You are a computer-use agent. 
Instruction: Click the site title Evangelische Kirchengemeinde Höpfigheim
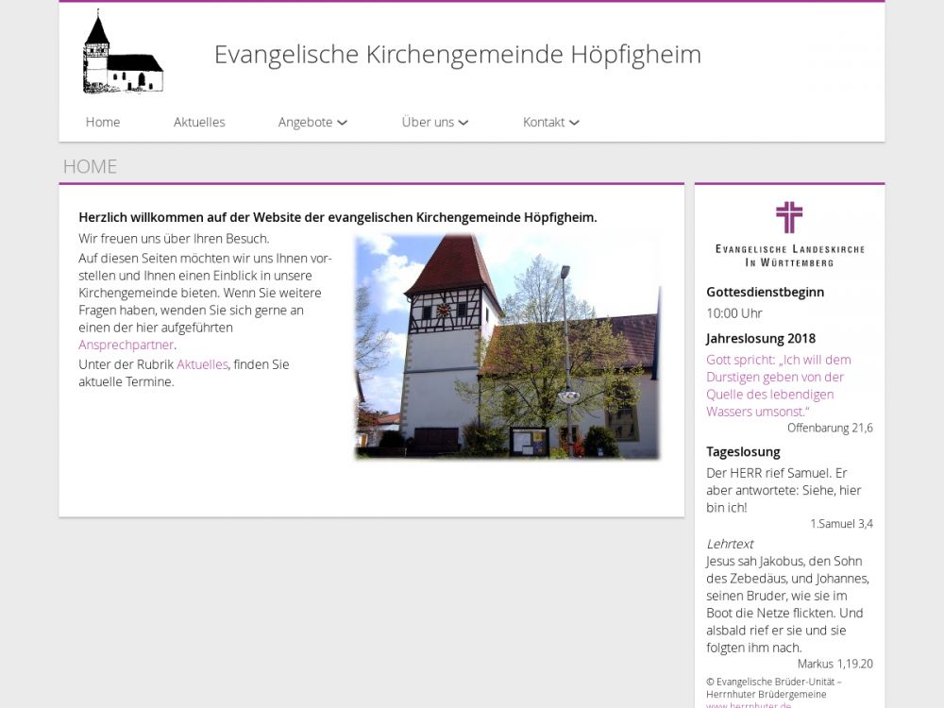pos(457,55)
